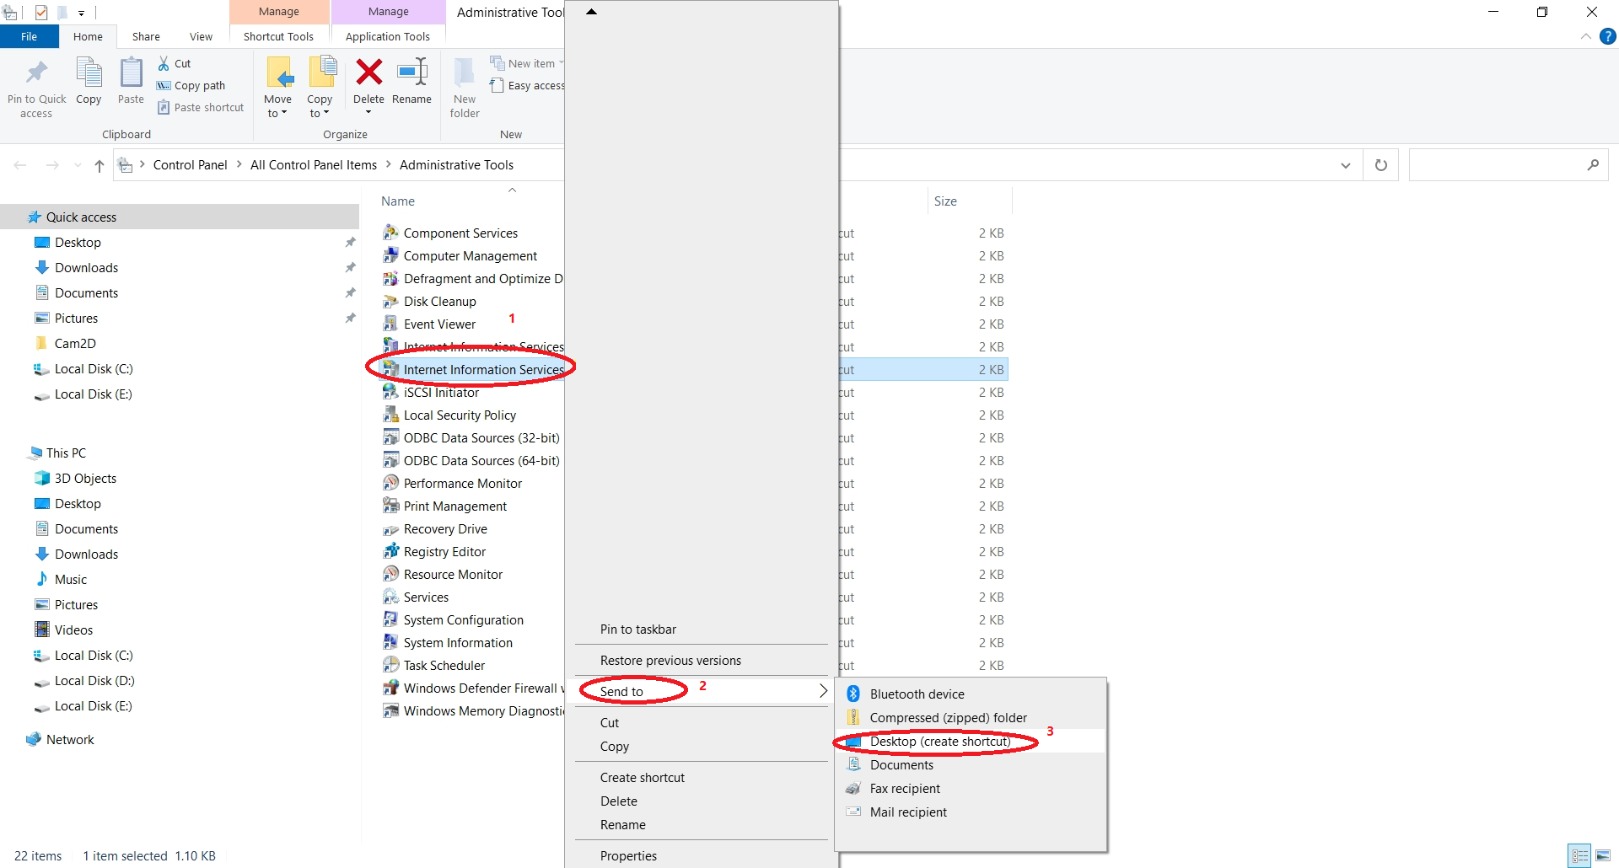The height and width of the screenshot is (868, 1619).
Task: Open the Shortcut Tools tab
Action: 278,36
